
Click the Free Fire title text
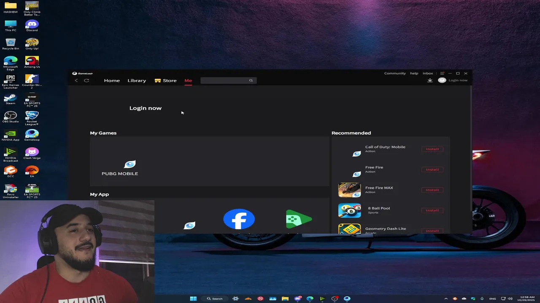click(x=374, y=167)
